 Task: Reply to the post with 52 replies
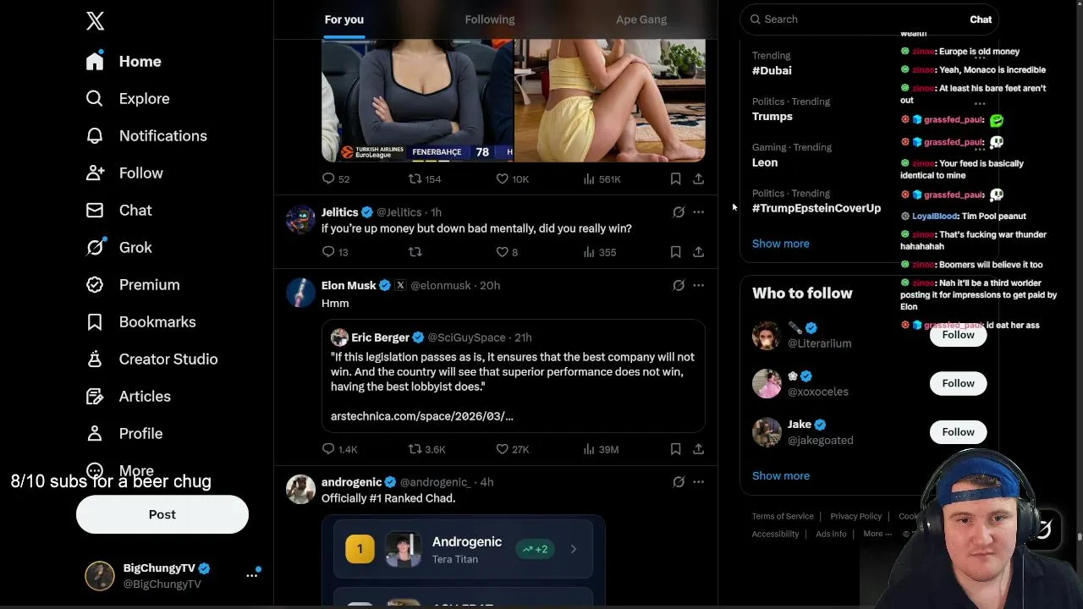336,178
